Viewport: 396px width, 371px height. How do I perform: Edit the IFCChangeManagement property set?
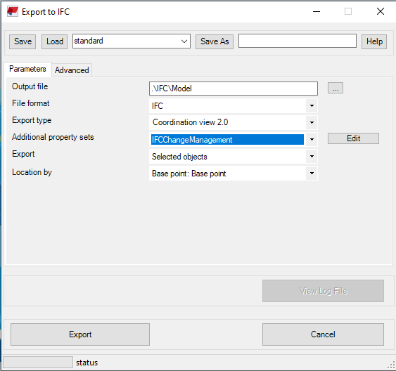(353, 138)
